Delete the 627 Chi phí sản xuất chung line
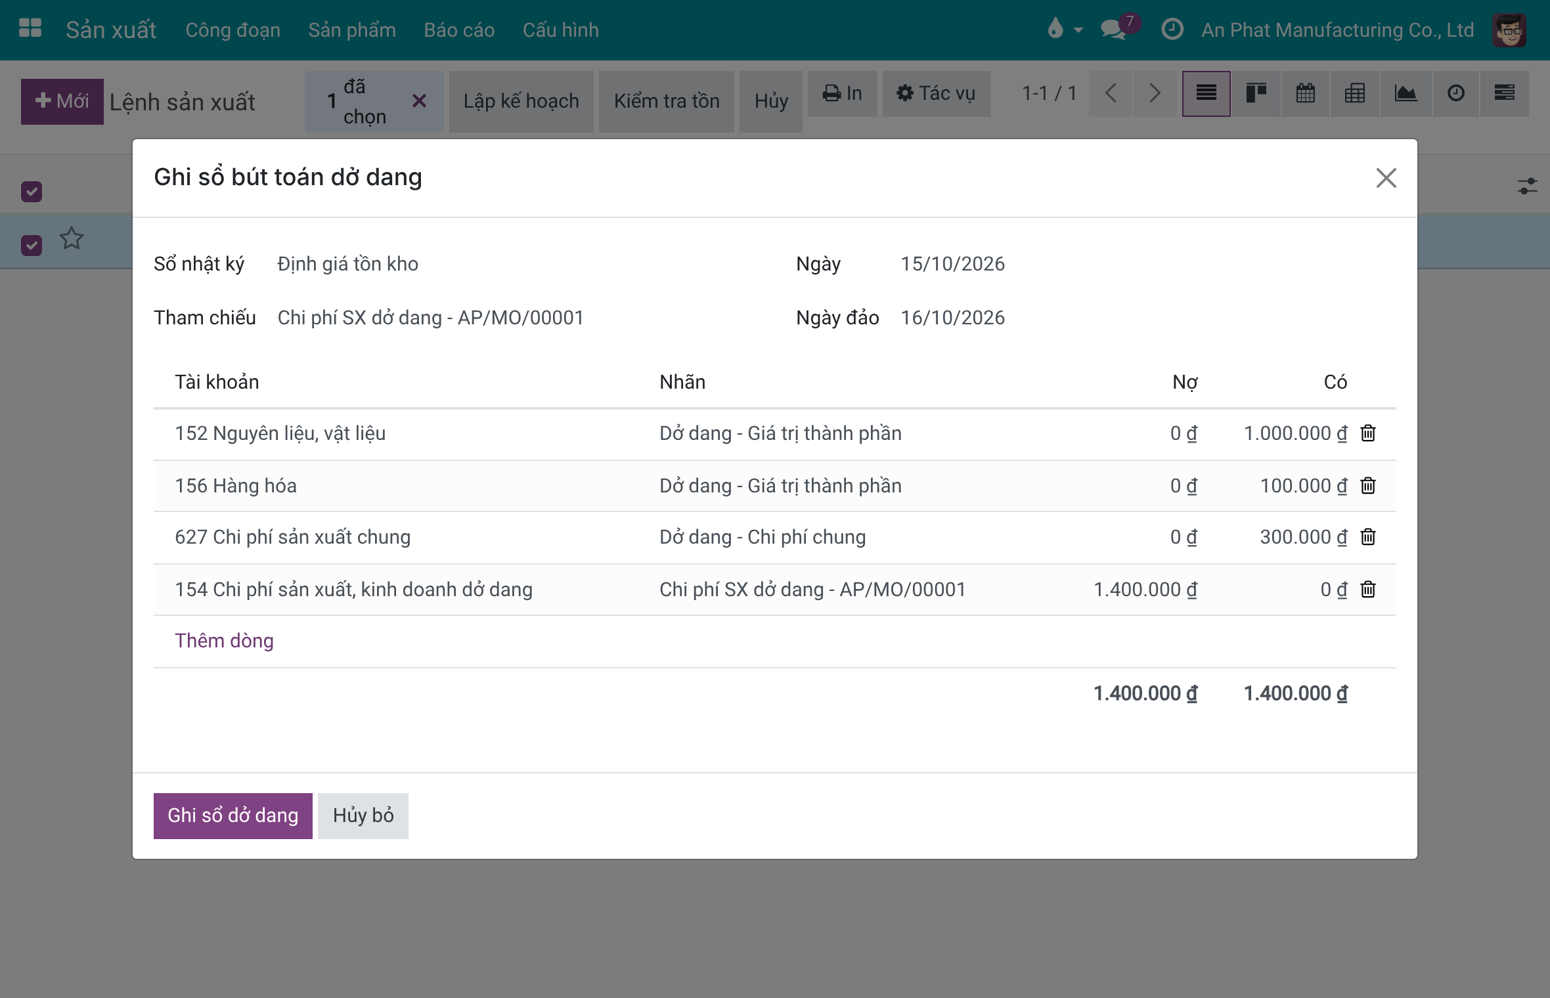The height and width of the screenshot is (998, 1550). tap(1368, 537)
